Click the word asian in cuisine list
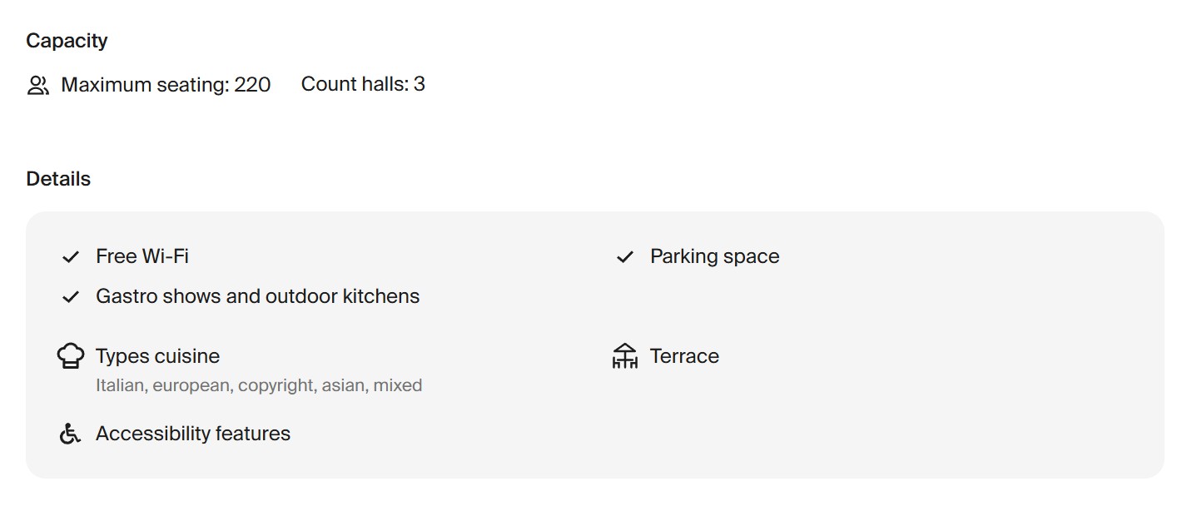This screenshot has height=521, width=1197. [x=345, y=385]
